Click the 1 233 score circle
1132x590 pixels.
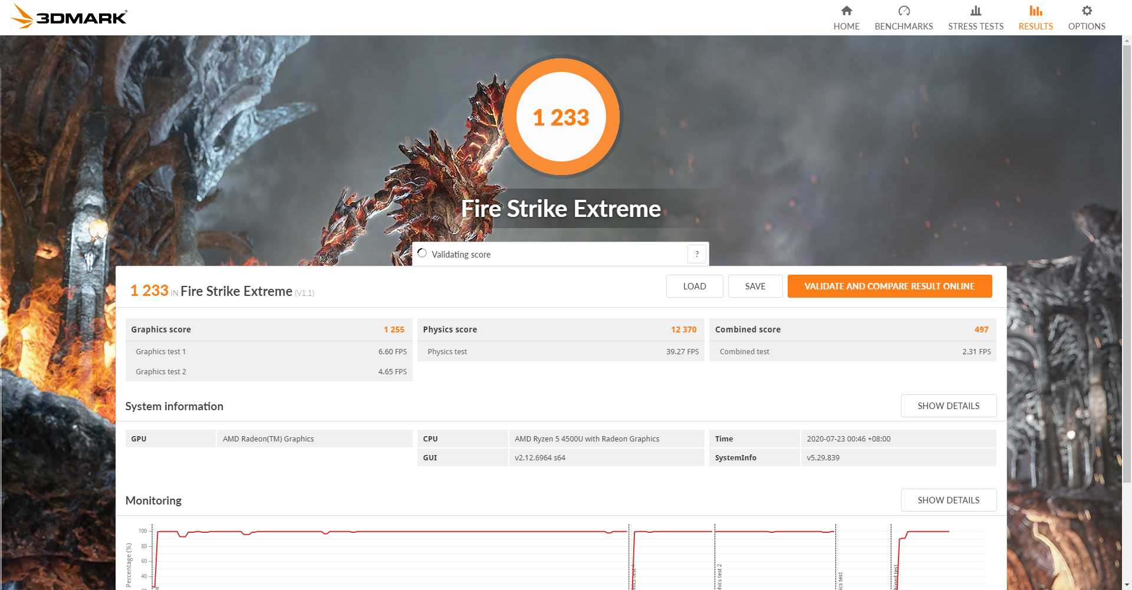561,117
